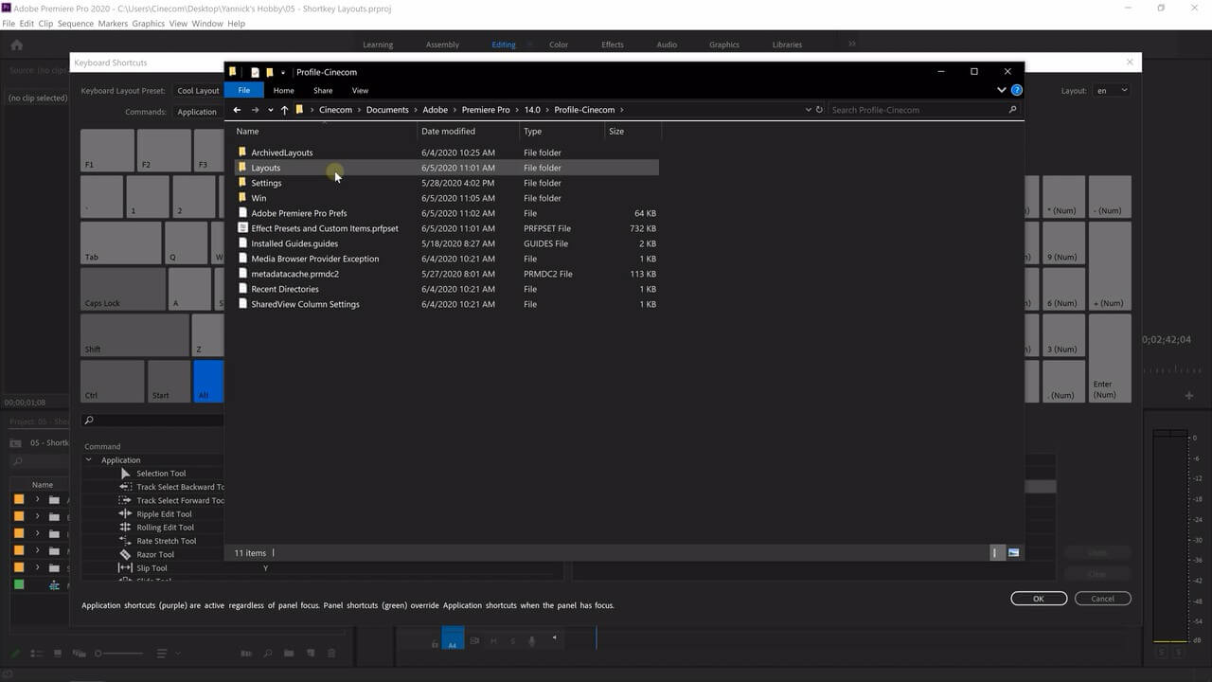Open Explorer recent locations dropdown arrow
The width and height of the screenshot is (1212, 682).
270,110
